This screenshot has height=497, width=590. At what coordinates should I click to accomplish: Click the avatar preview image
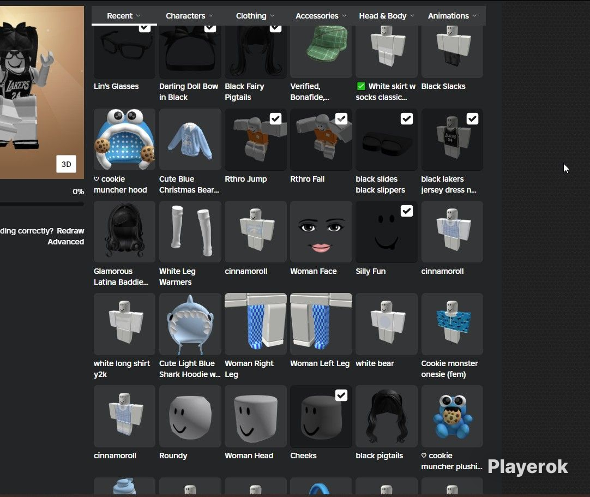(x=42, y=92)
